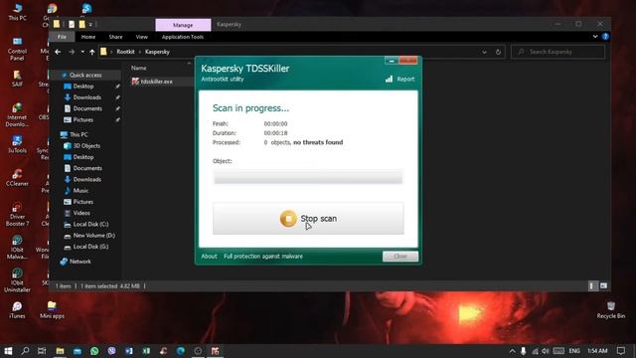This screenshot has height=358, width=636.
Task: Expand the address bar history dropdown
Action: click(x=484, y=52)
